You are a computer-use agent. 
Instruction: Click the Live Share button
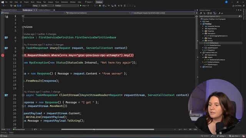(x=237, y=6)
